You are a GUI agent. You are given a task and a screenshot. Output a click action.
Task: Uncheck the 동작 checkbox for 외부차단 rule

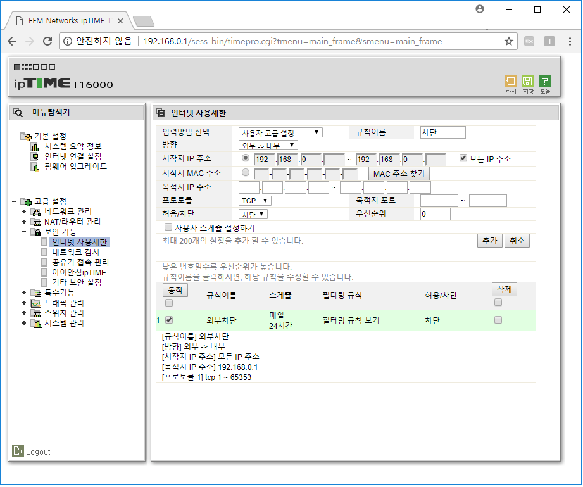tap(170, 320)
